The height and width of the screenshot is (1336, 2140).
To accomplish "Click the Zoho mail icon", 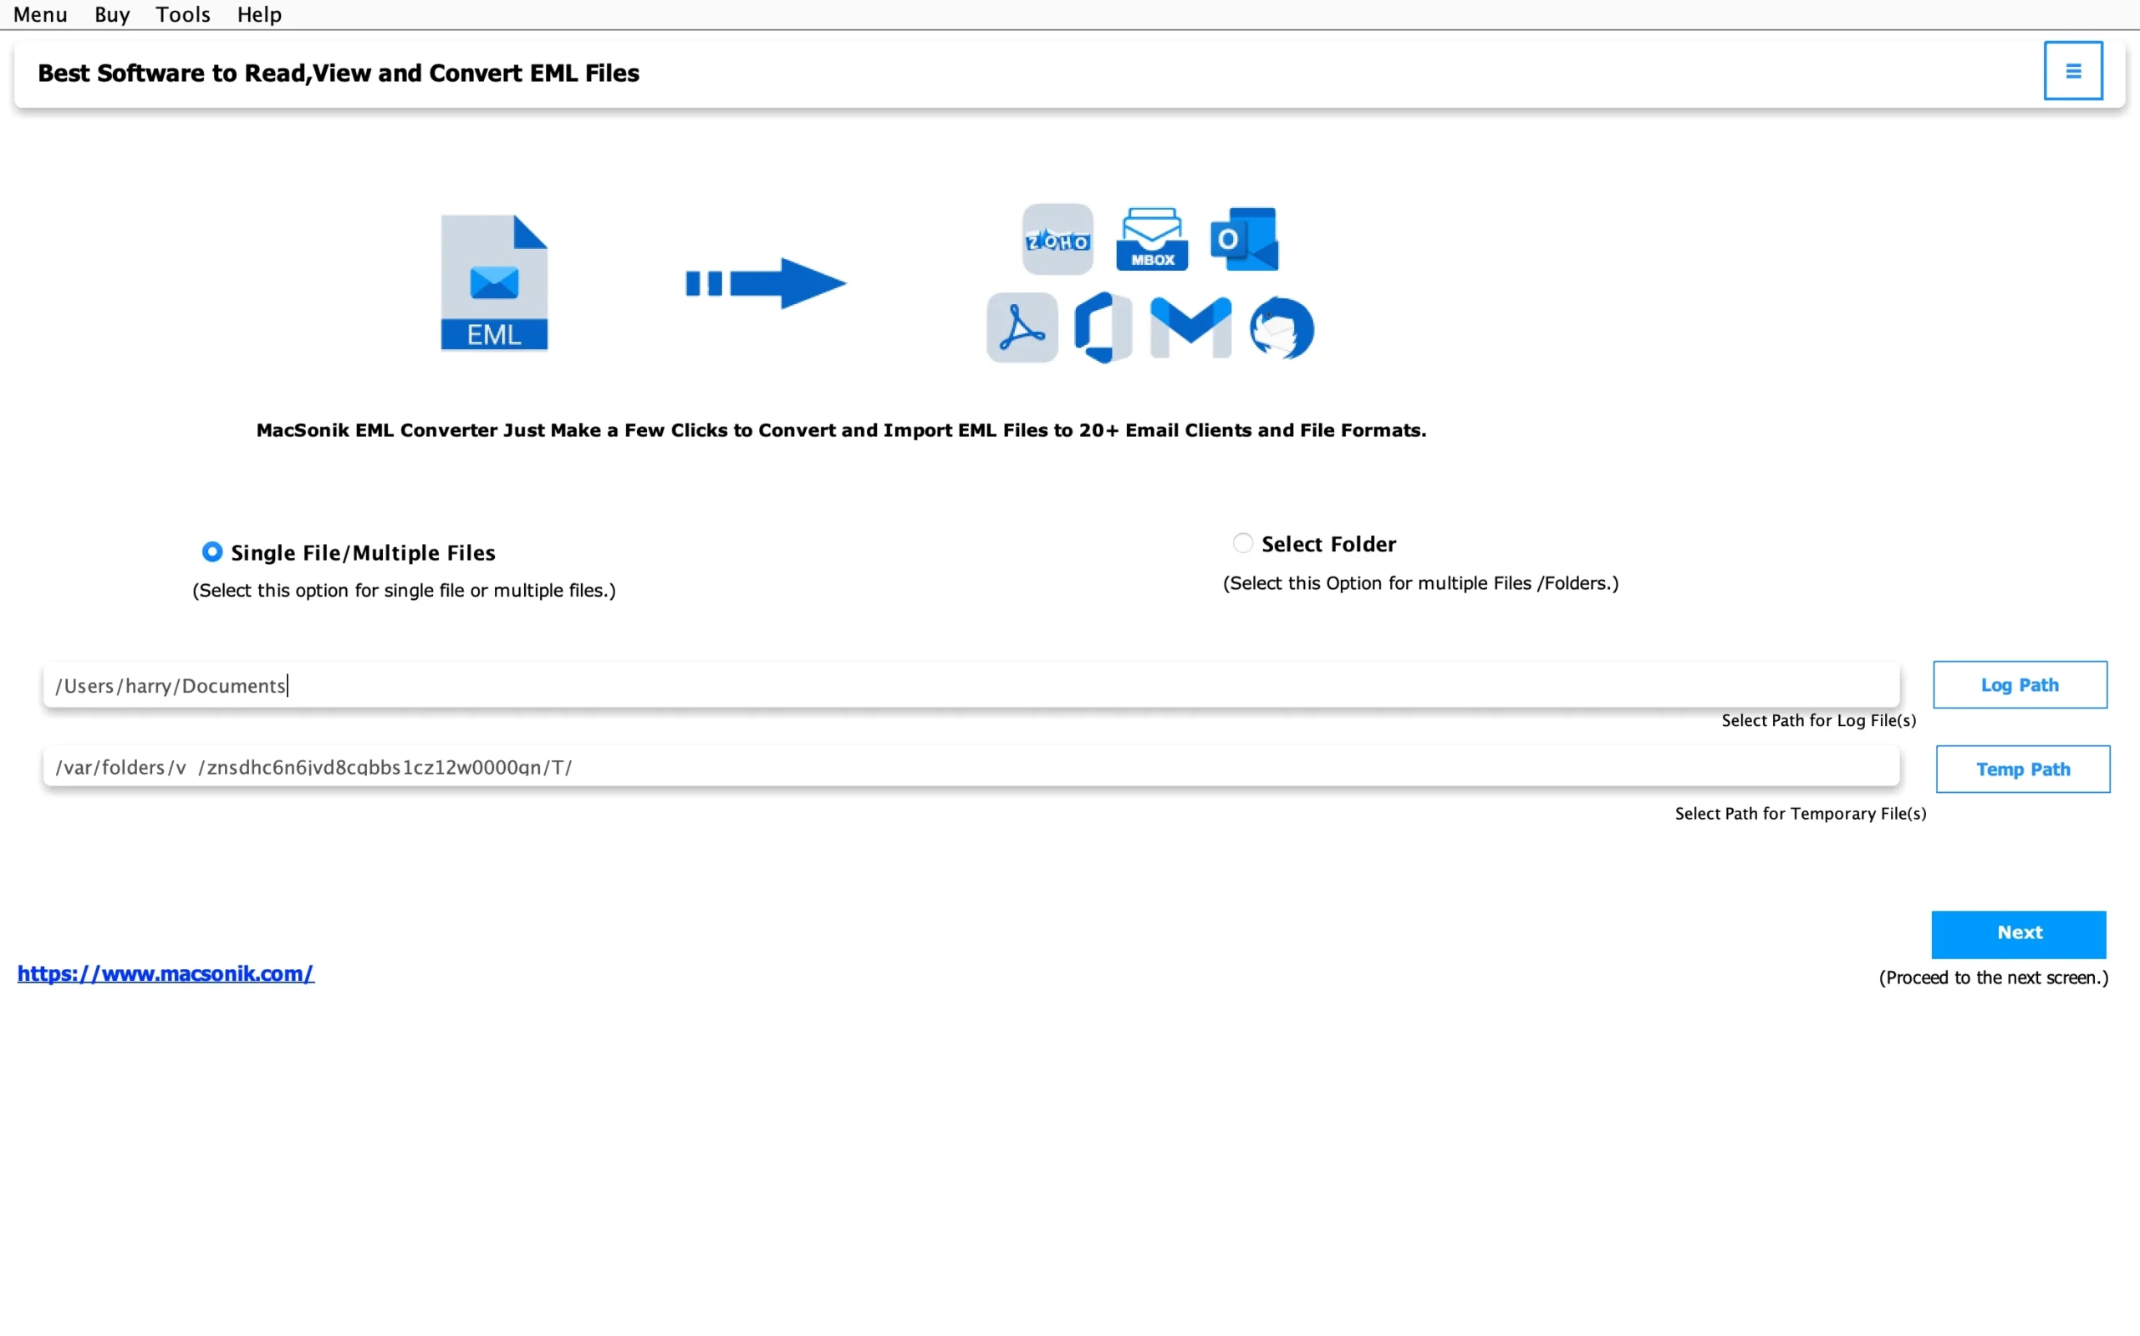I will (1057, 240).
